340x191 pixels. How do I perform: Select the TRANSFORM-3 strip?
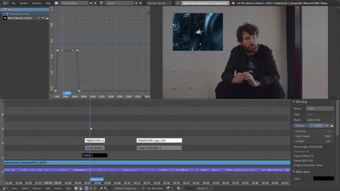(95, 141)
